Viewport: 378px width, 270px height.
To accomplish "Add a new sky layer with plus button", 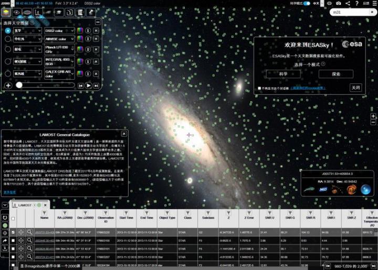I will click(x=8, y=85).
